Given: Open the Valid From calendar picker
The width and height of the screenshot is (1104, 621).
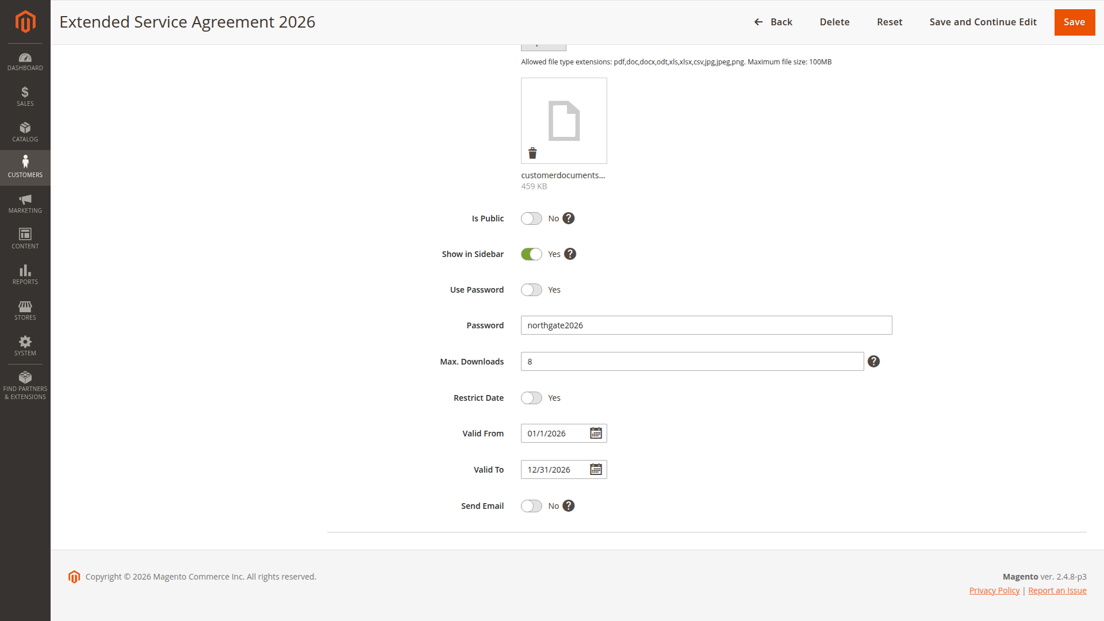Looking at the screenshot, I should (596, 434).
